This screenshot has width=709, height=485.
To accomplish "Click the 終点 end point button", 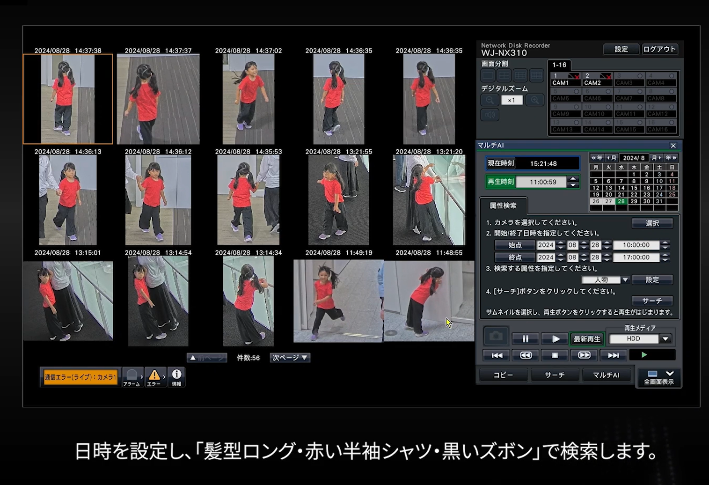I will coord(515,257).
